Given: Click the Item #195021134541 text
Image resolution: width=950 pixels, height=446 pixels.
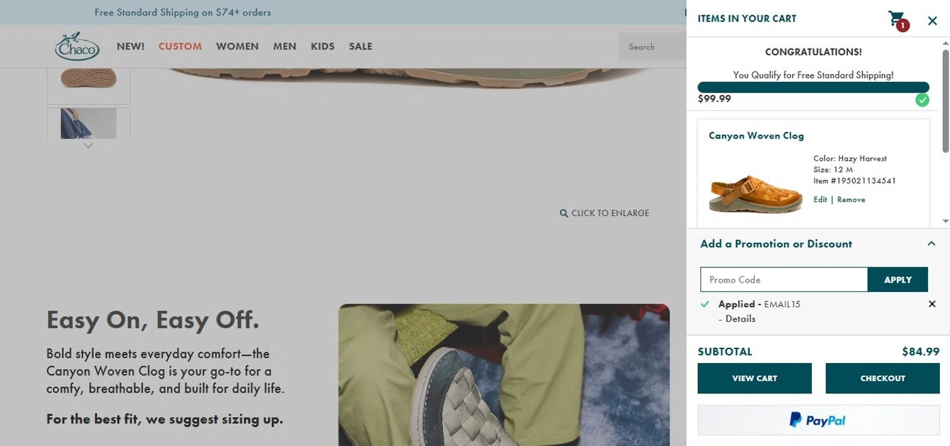Looking at the screenshot, I should 854,181.
